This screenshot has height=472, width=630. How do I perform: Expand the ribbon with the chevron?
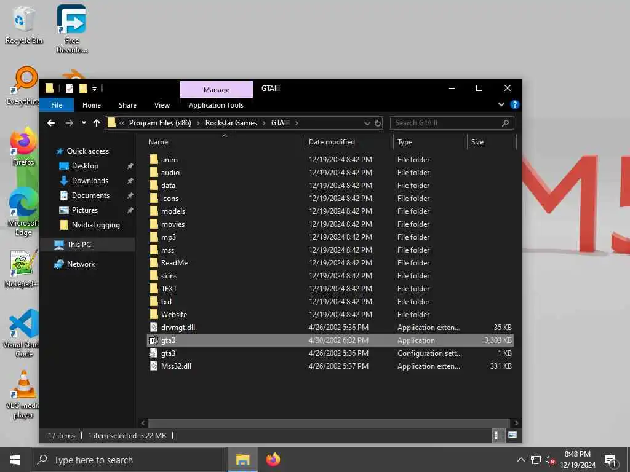[x=501, y=104]
